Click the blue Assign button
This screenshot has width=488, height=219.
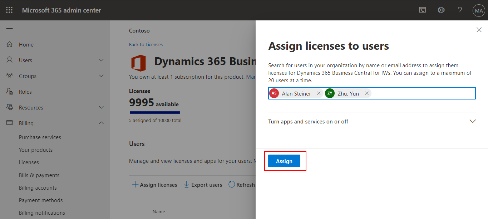click(x=284, y=161)
